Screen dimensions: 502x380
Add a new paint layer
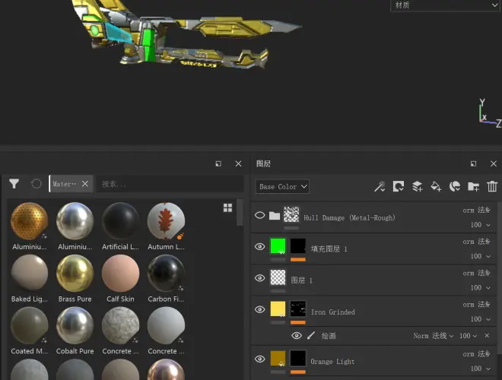point(417,186)
